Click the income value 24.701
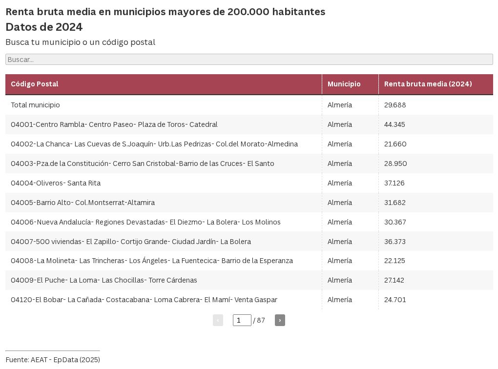 [x=395, y=300]
